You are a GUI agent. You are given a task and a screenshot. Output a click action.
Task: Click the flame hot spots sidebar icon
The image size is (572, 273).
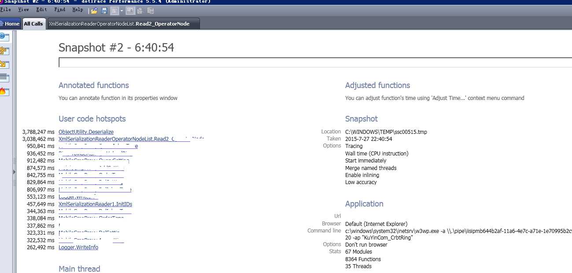click(4, 92)
